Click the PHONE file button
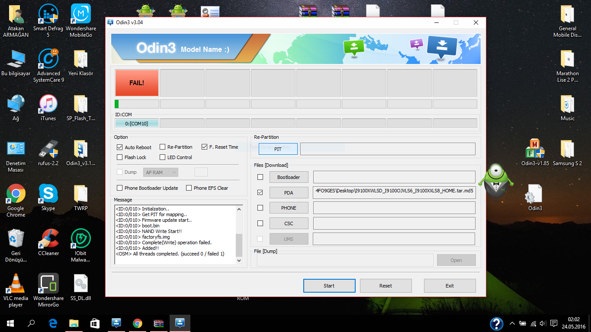The width and height of the screenshot is (591, 332). pos(289,208)
